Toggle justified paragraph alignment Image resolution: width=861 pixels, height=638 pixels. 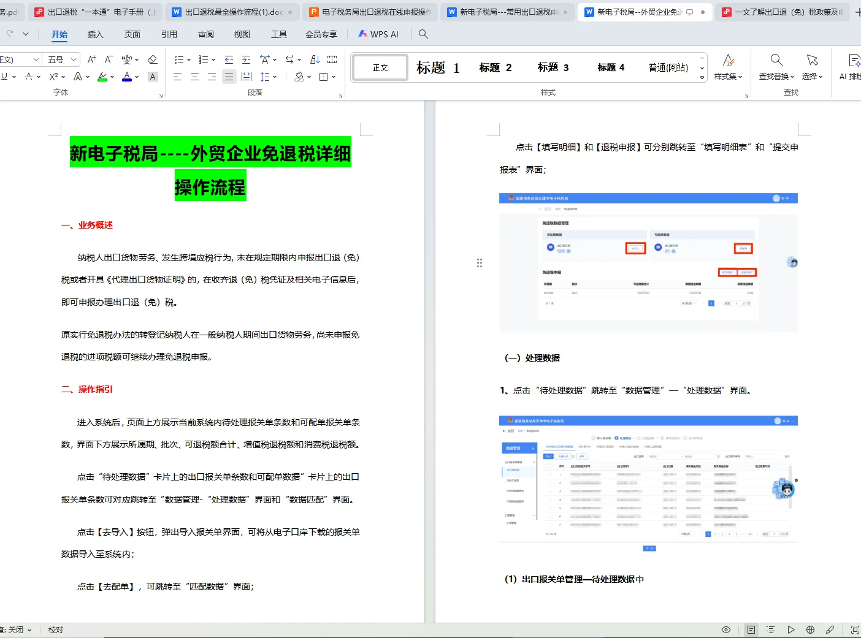coord(229,77)
